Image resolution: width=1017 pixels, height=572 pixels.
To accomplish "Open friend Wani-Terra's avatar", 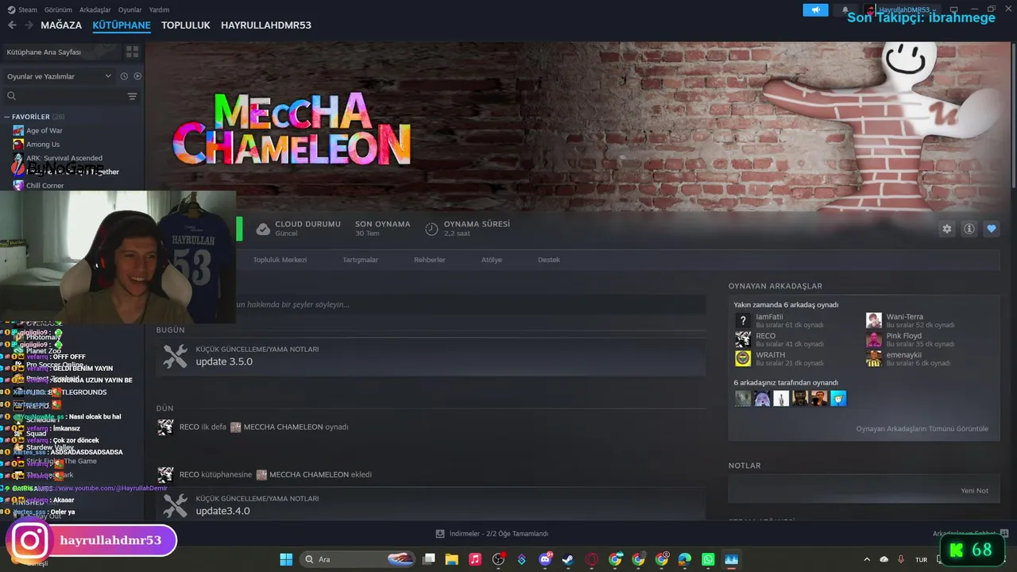I will 874,320.
